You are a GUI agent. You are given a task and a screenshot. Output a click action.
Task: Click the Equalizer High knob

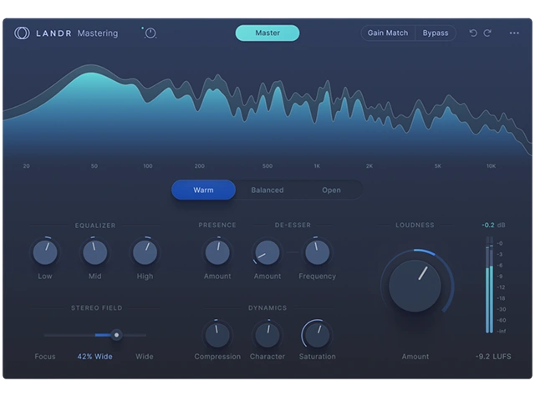pos(145,252)
